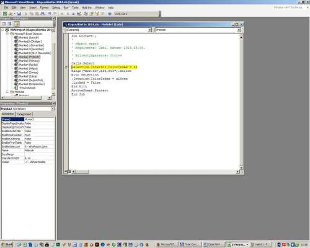Select Munka10 sheet in project tree

(30, 42)
